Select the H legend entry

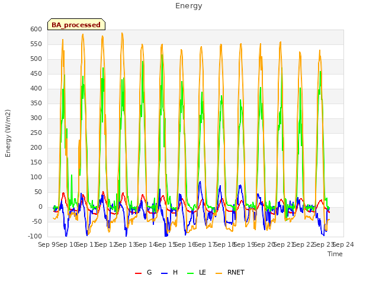click(169, 272)
